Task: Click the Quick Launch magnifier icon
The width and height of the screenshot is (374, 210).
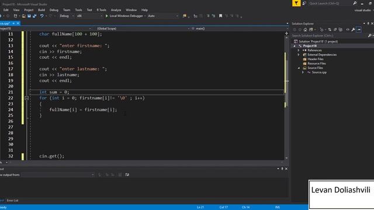Action: [x=355, y=3]
